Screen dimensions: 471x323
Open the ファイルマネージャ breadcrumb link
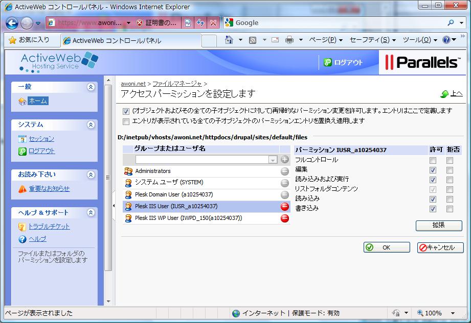[x=177, y=84]
